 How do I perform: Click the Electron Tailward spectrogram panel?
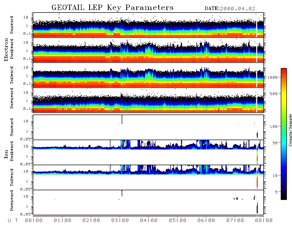pyautogui.click(x=148, y=75)
